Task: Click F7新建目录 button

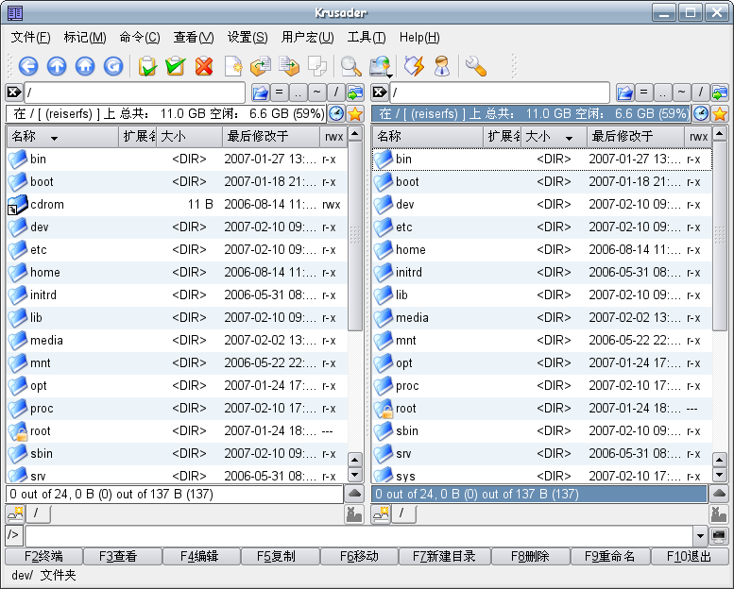Action: (x=445, y=557)
